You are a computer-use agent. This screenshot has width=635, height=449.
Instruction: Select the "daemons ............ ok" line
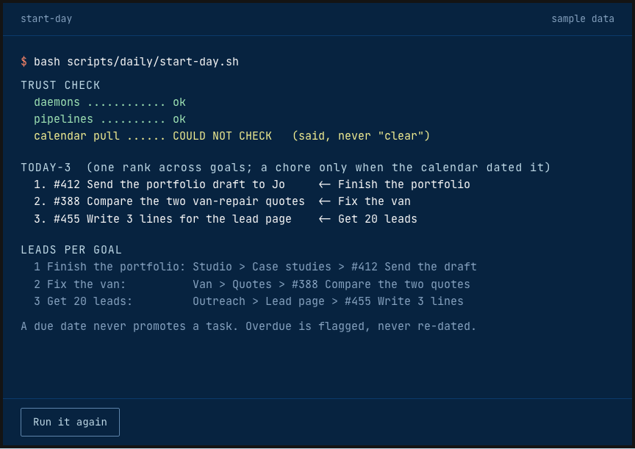point(110,102)
